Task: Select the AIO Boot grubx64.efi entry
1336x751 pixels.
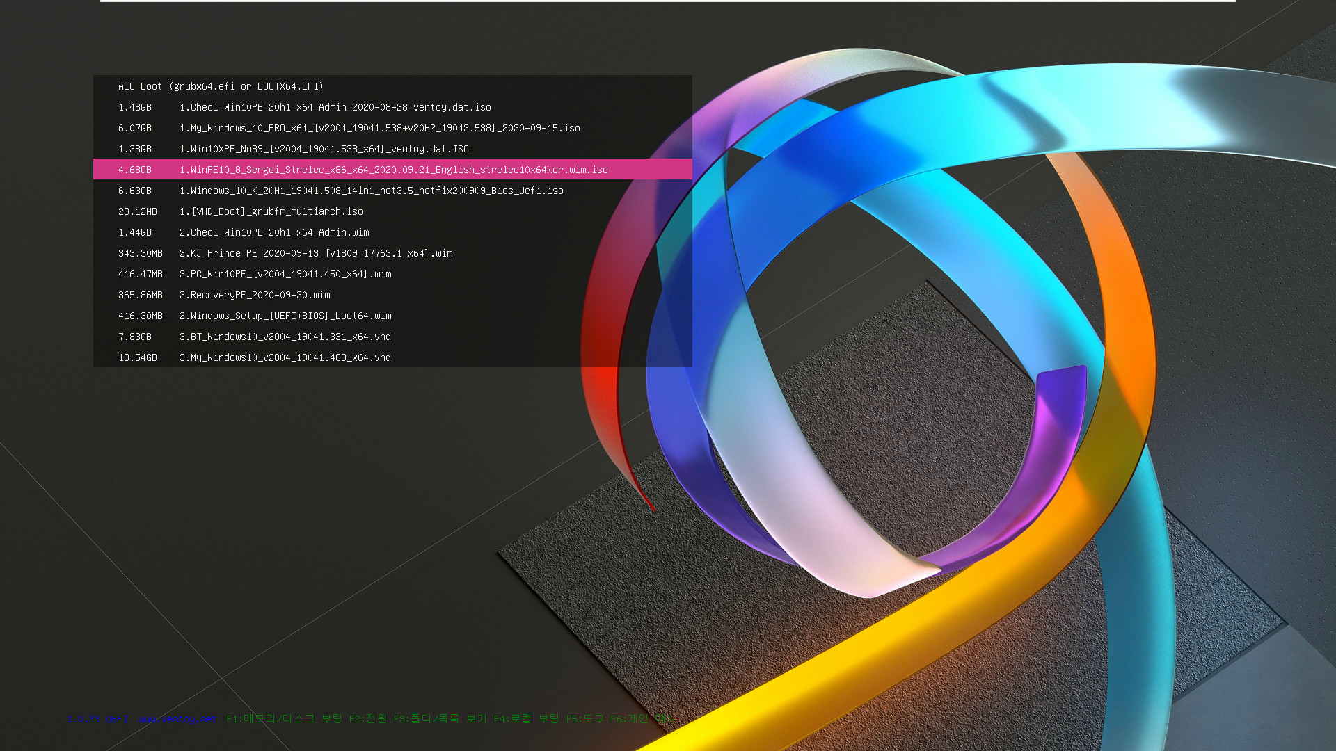Action: pyautogui.click(x=392, y=86)
